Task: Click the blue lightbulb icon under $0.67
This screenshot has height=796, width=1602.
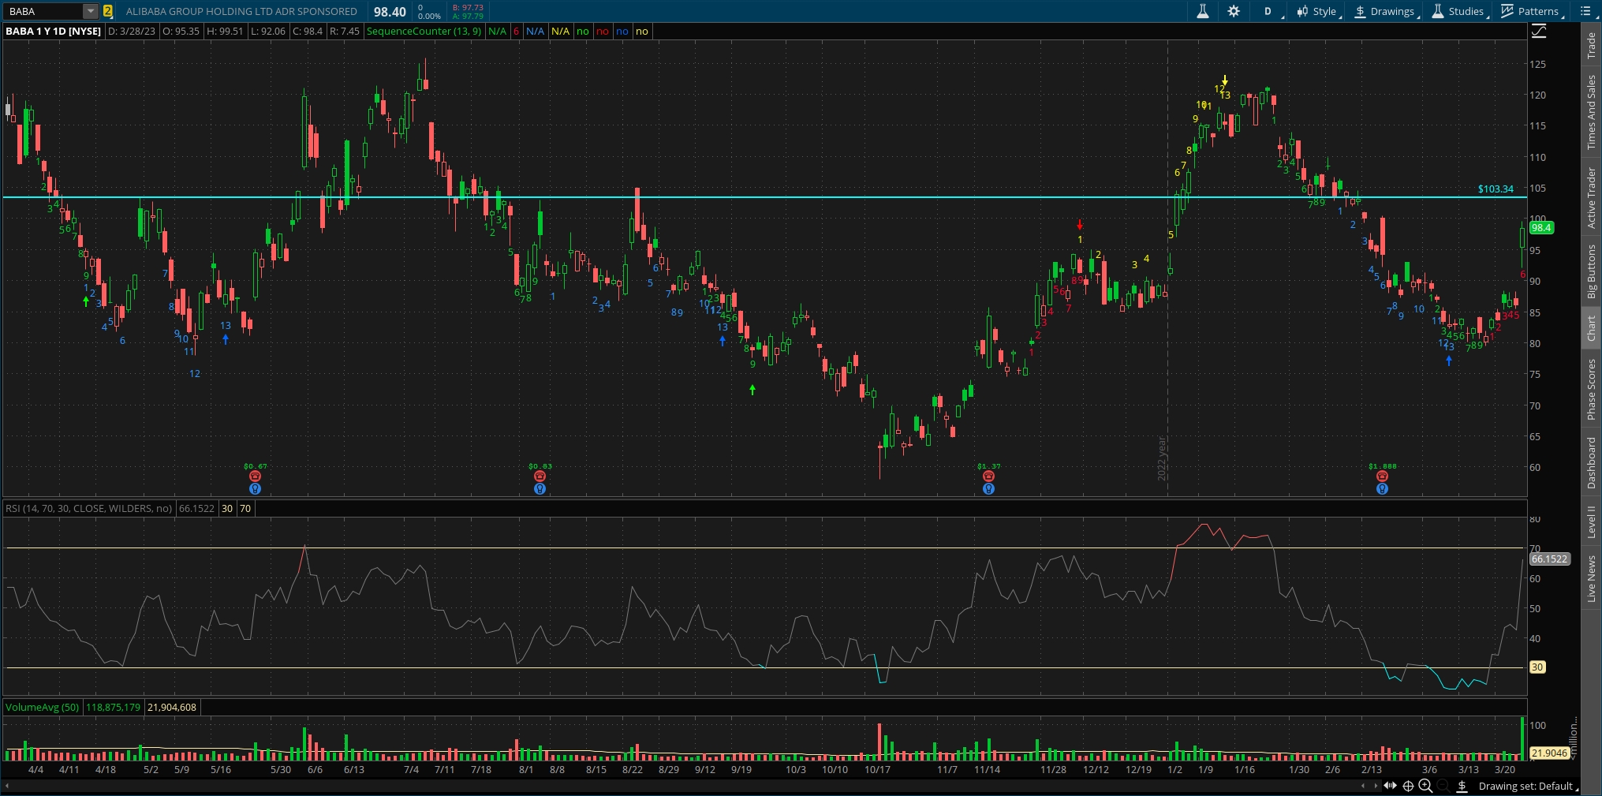Action: pos(255,489)
